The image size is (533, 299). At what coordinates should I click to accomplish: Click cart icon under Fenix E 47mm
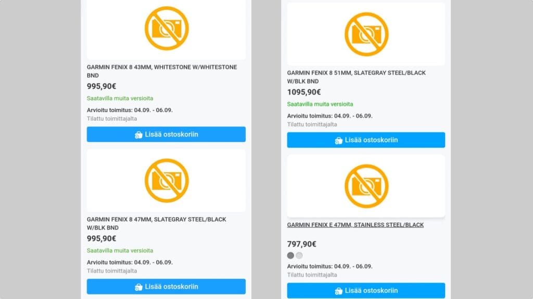click(339, 291)
